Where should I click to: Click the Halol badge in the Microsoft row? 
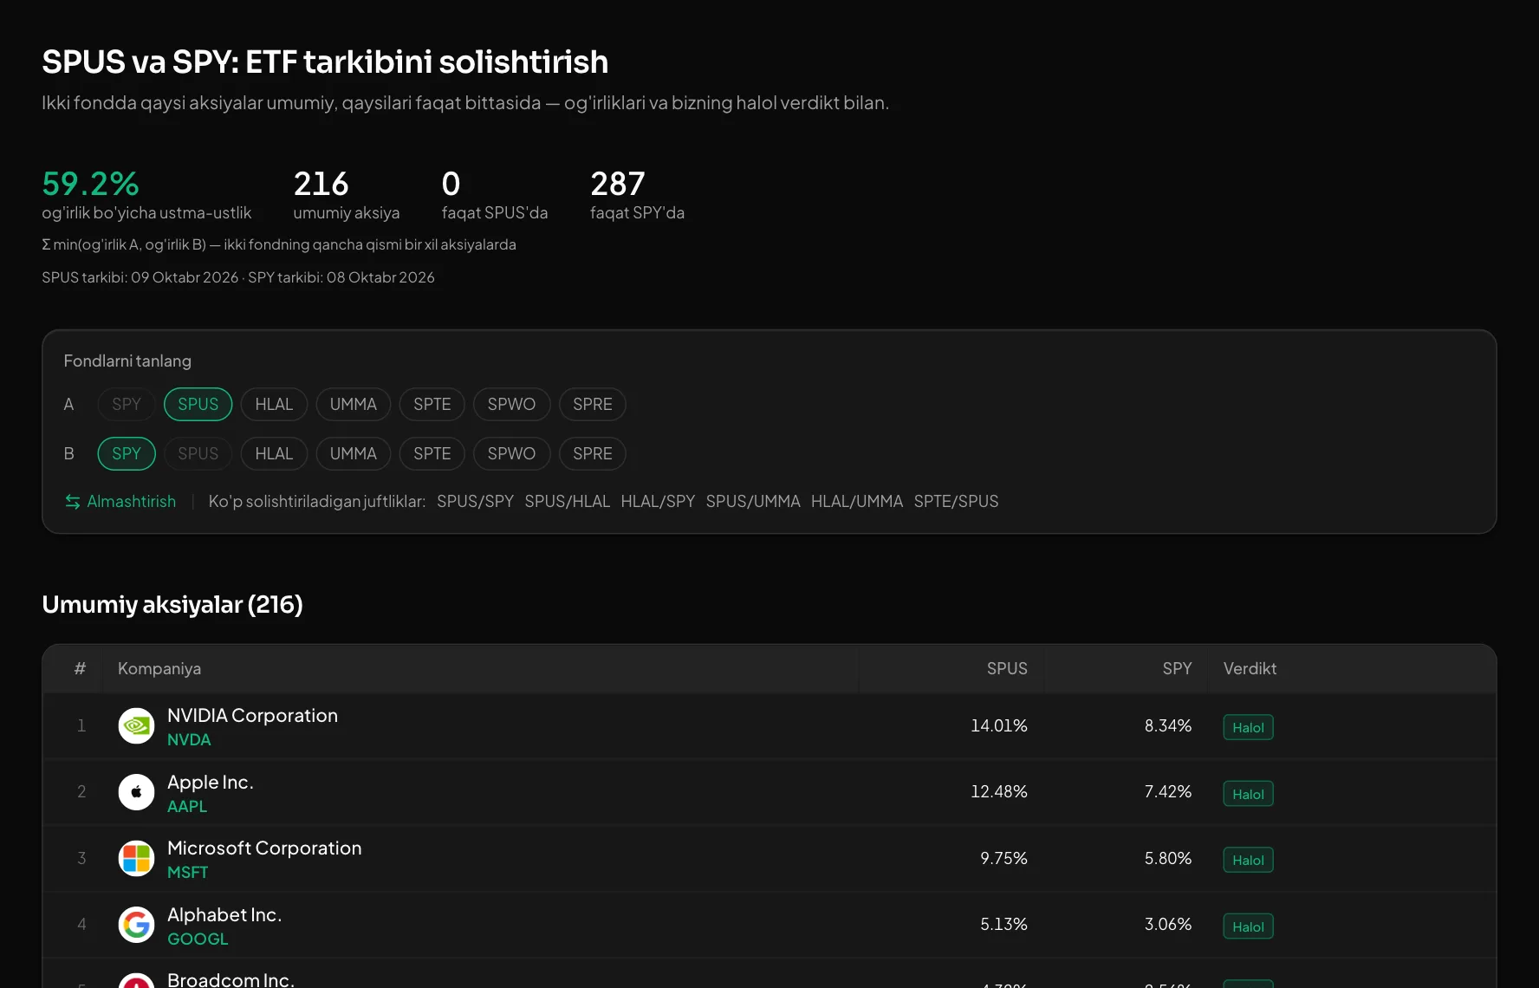pyautogui.click(x=1248, y=860)
